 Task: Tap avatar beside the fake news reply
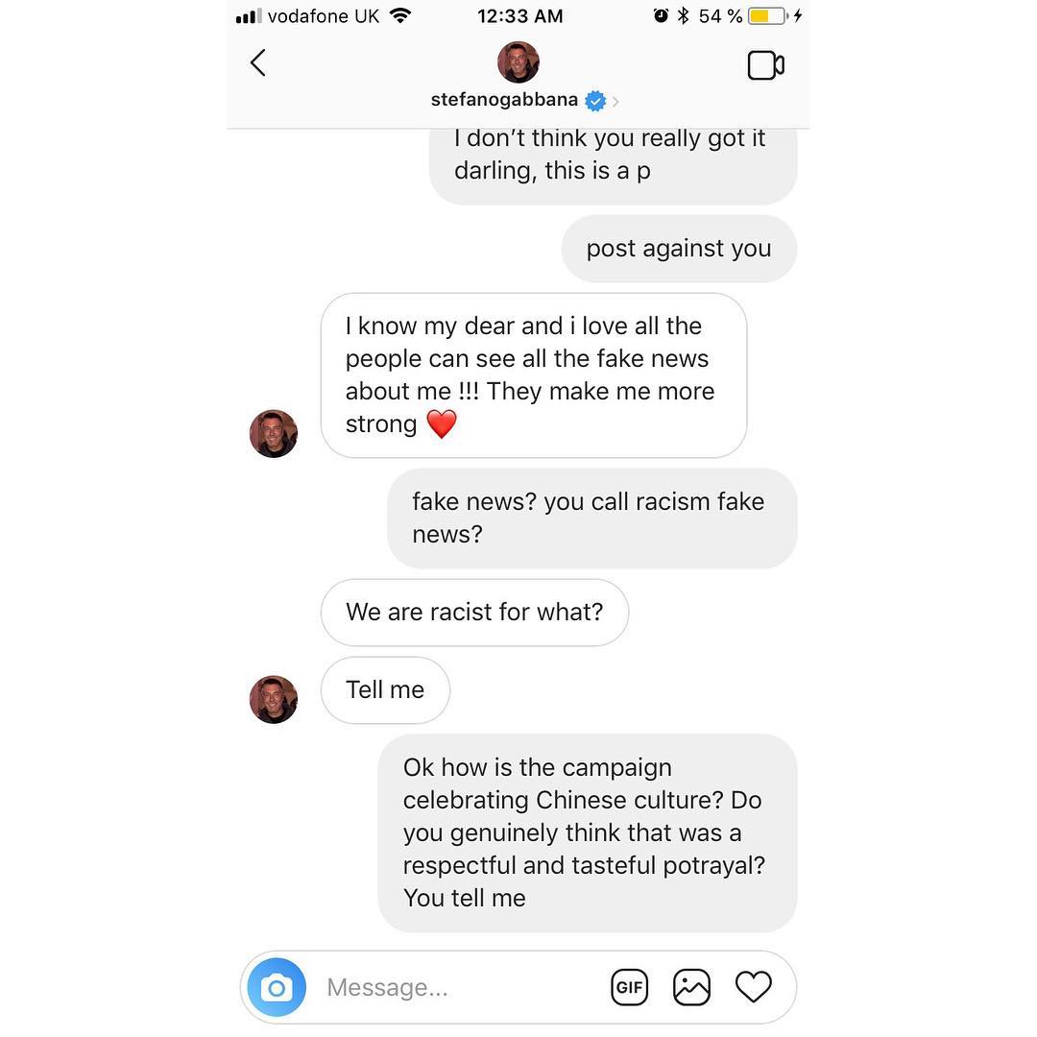[x=273, y=434]
